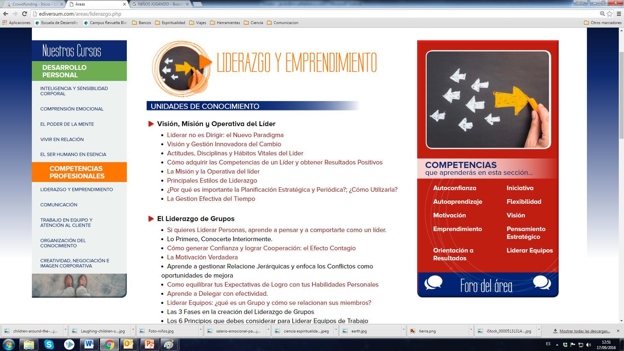This screenshot has height=351, width=624.
Task: Launch PowerPoint from the taskbar
Action: [x=149, y=344]
